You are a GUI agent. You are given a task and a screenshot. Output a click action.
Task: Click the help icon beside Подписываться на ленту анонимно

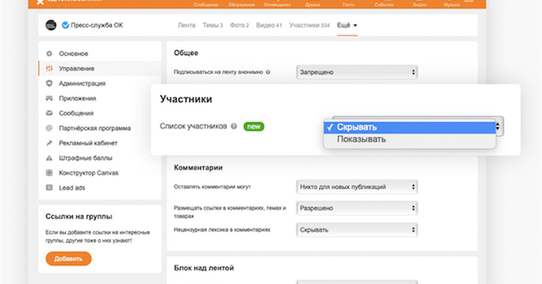click(268, 72)
